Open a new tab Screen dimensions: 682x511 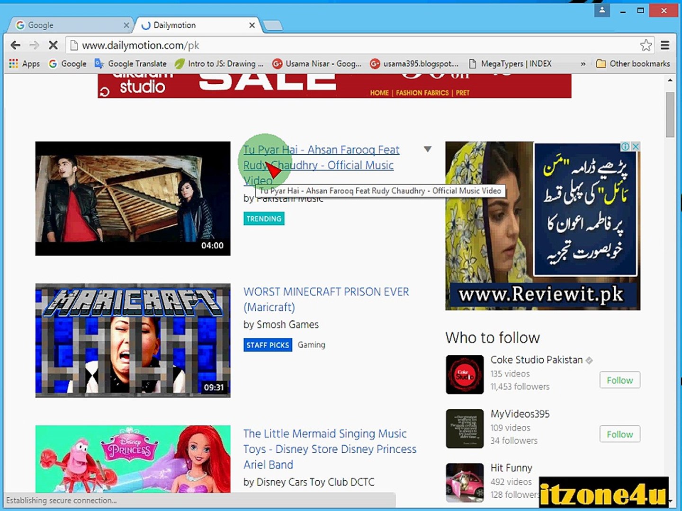point(273,26)
